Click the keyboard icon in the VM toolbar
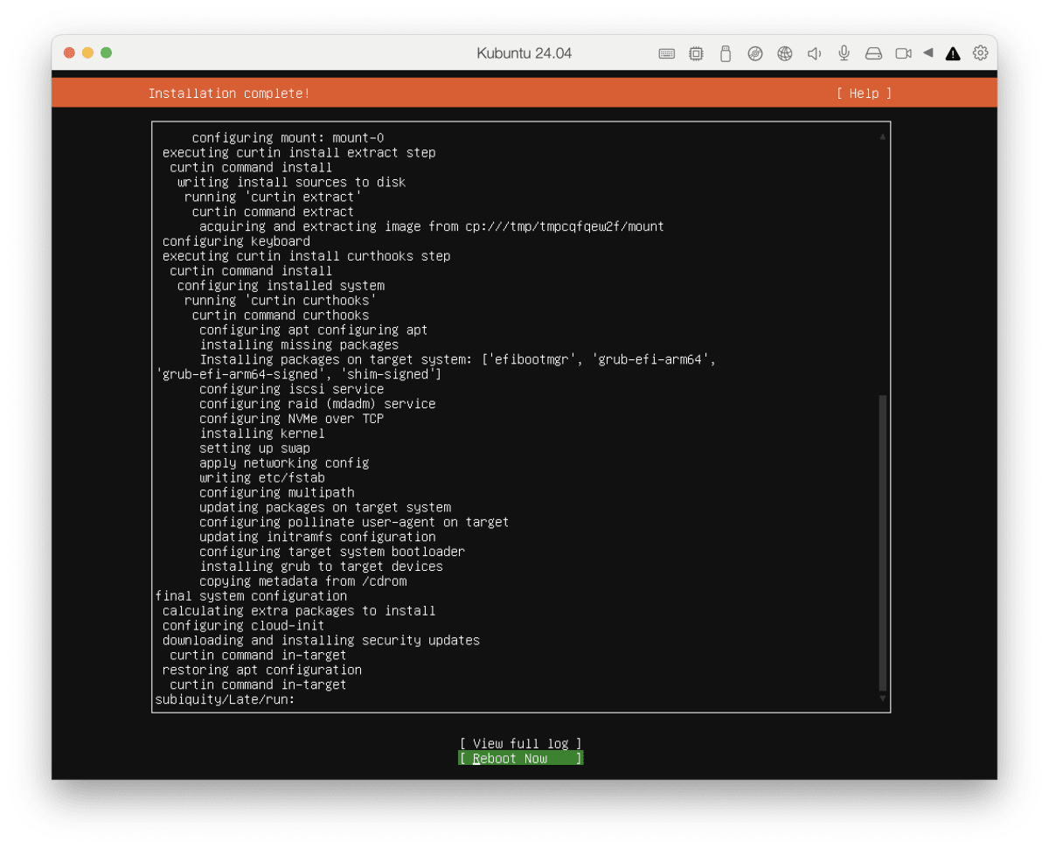1049x848 pixels. coord(666,53)
